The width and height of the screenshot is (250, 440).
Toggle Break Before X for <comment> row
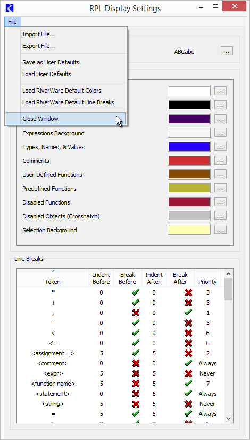click(136, 363)
